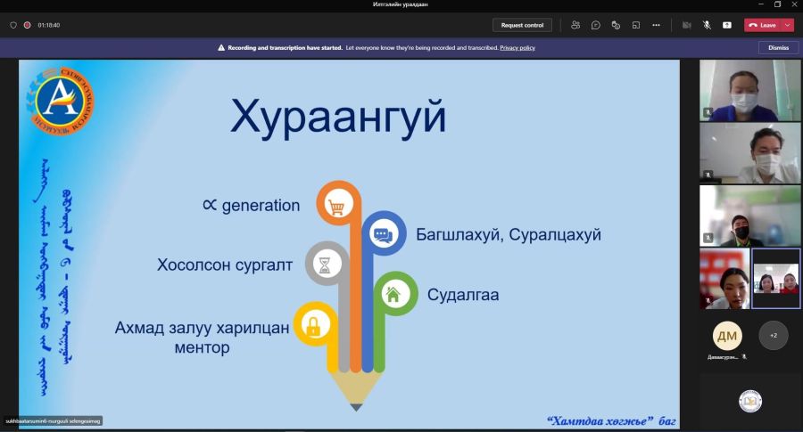This screenshot has width=803, height=432.
Task: Select the second participant video wearing white mask
Action: click(x=749, y=153)
